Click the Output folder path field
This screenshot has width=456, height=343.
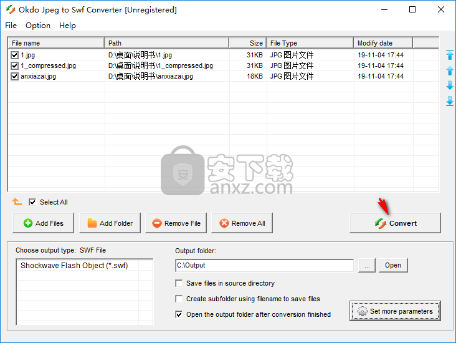click(265, 265)
